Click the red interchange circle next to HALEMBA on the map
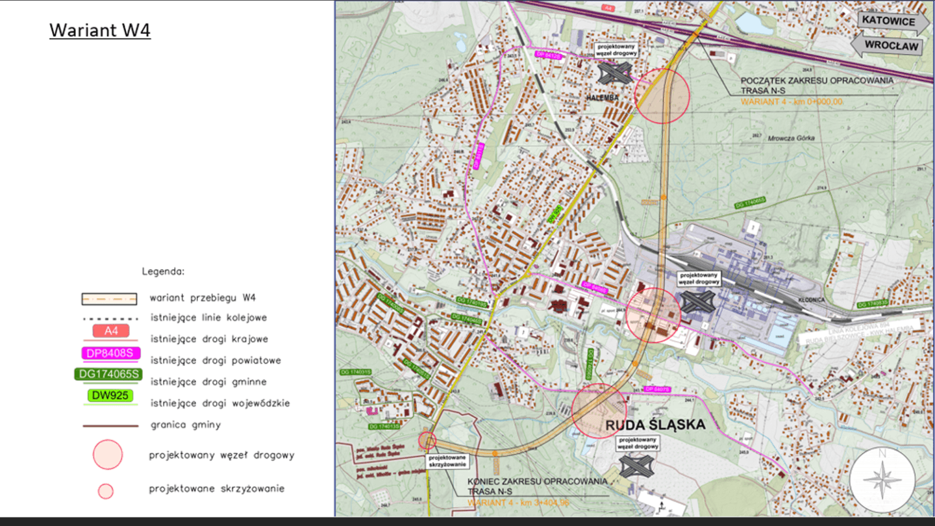This screenshot has width=935, height=526. coord(662,95)
